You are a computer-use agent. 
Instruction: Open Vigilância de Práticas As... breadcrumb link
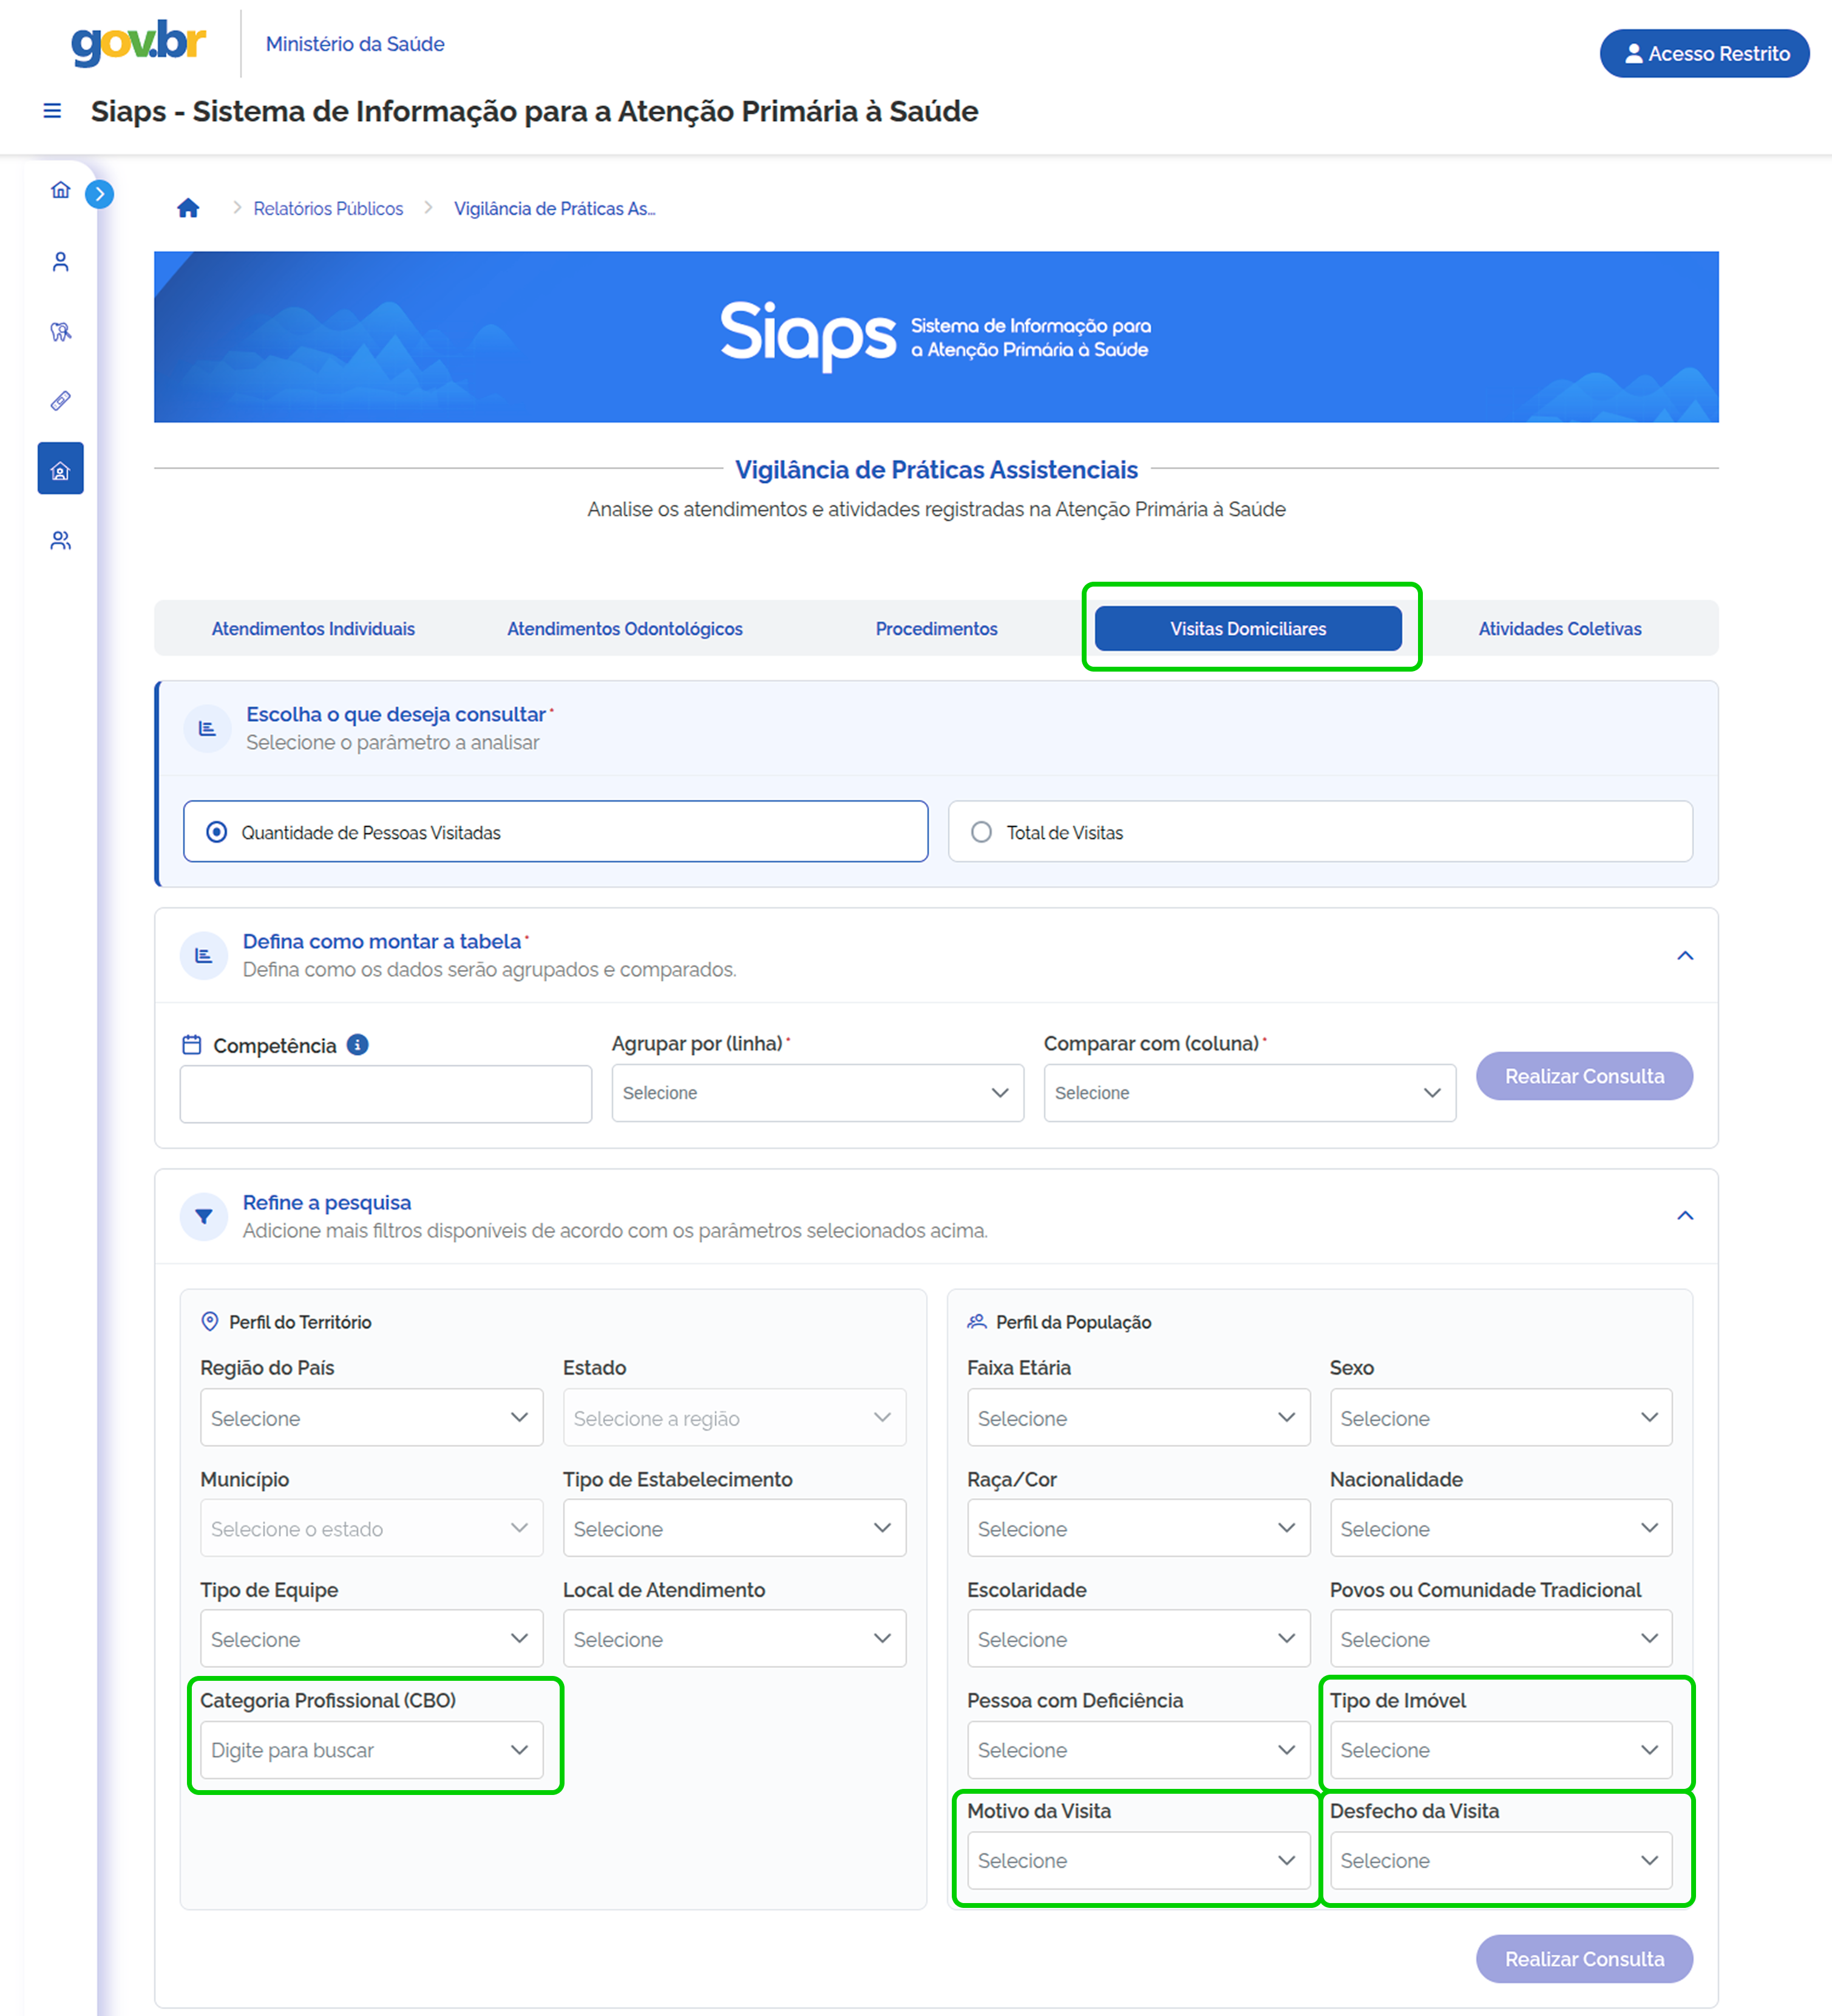tap(555, 208)
